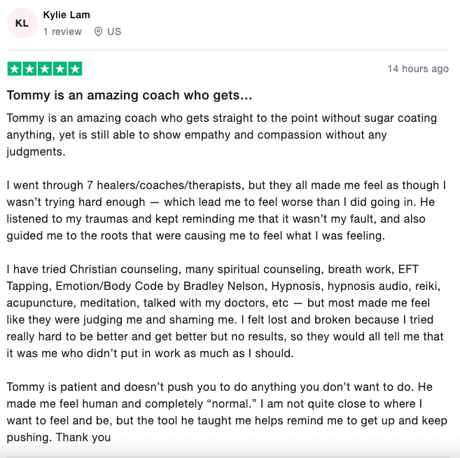Click the fifth green rating star
460x458 pixels.
click(x=75, y=69)
